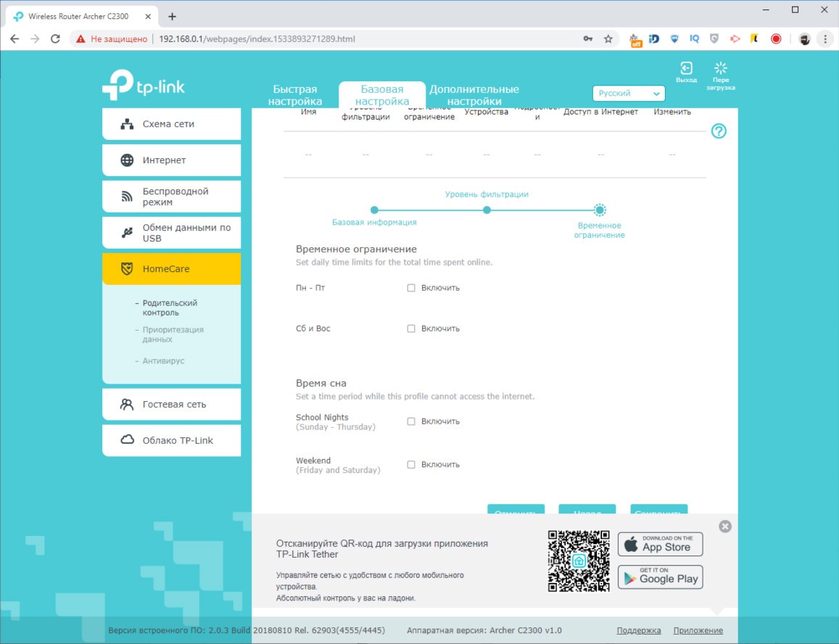Enable the Сб и Вос time limit
Screen dimensions: 839x644
411,329
